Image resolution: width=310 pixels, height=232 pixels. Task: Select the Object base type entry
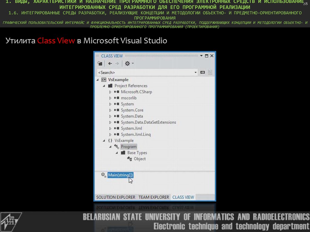pyautogui.click(x=140, y=159)
